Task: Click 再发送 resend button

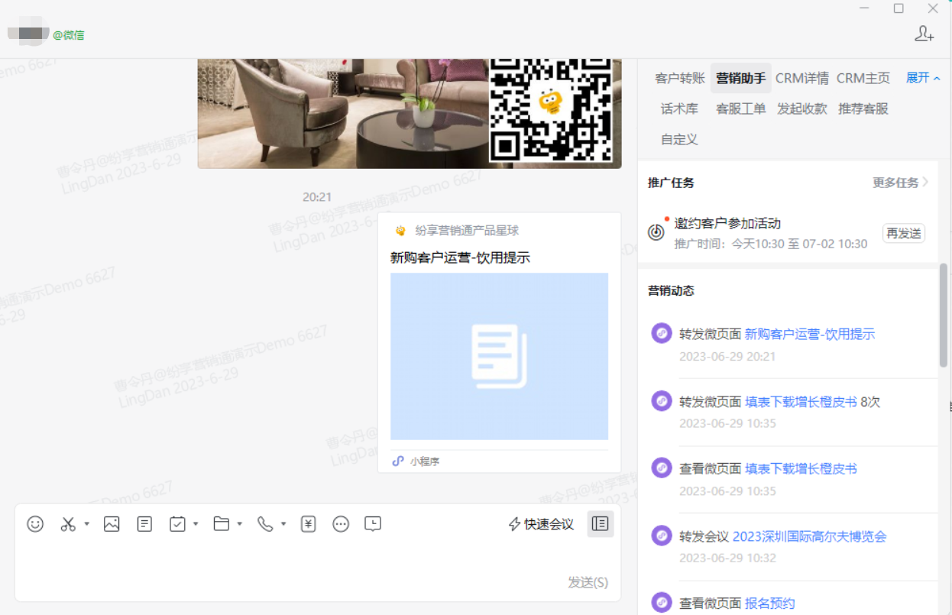Action: point(904,234)
